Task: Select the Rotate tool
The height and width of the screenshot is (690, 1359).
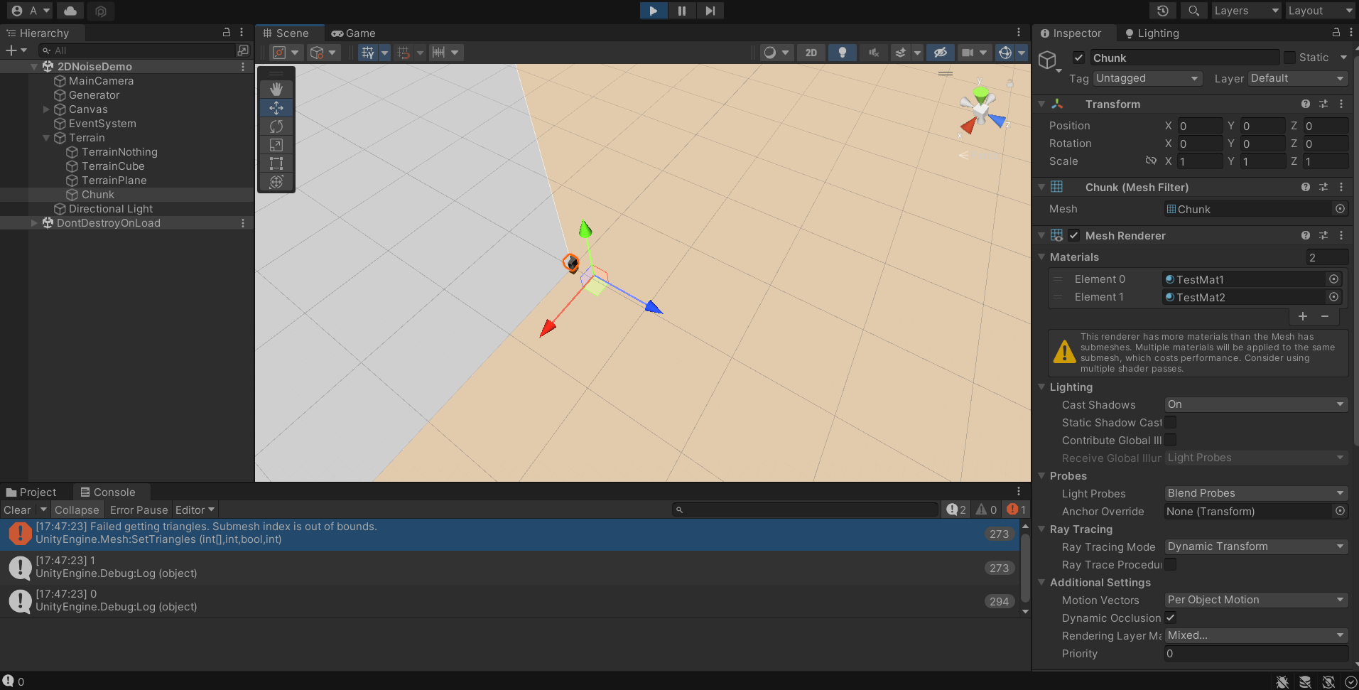Action: [276, 126]
